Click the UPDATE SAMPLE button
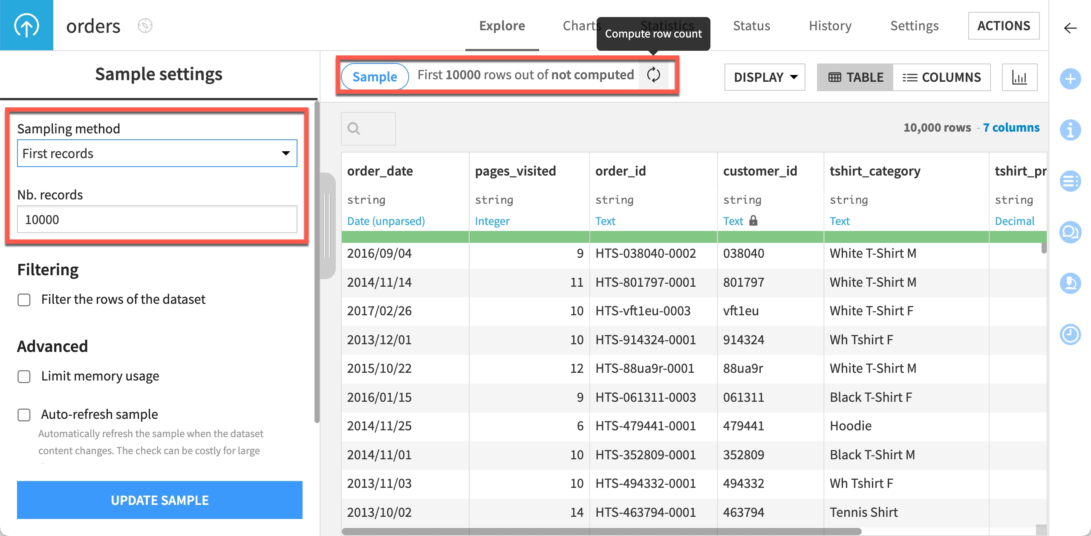The image size is (1091, 536). coord(160,500)
